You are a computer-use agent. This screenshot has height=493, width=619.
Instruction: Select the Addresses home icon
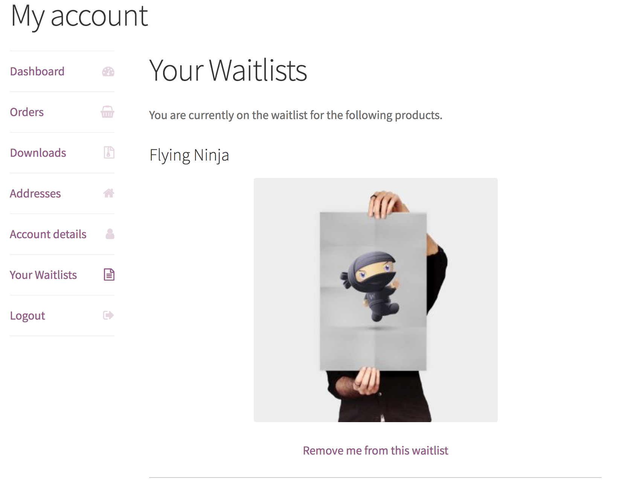[108, 194]
